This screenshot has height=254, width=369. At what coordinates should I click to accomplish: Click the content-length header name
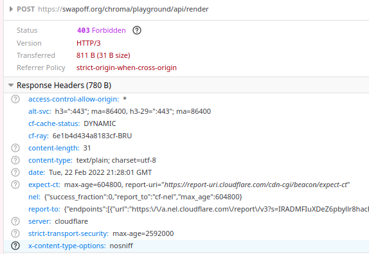click(54, 148)
